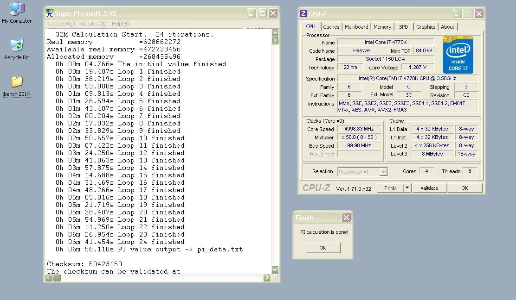Click the Specification i7-4770K CPU @ 3.50GHz field
516x300 pixels.
[x=407, y=78]
